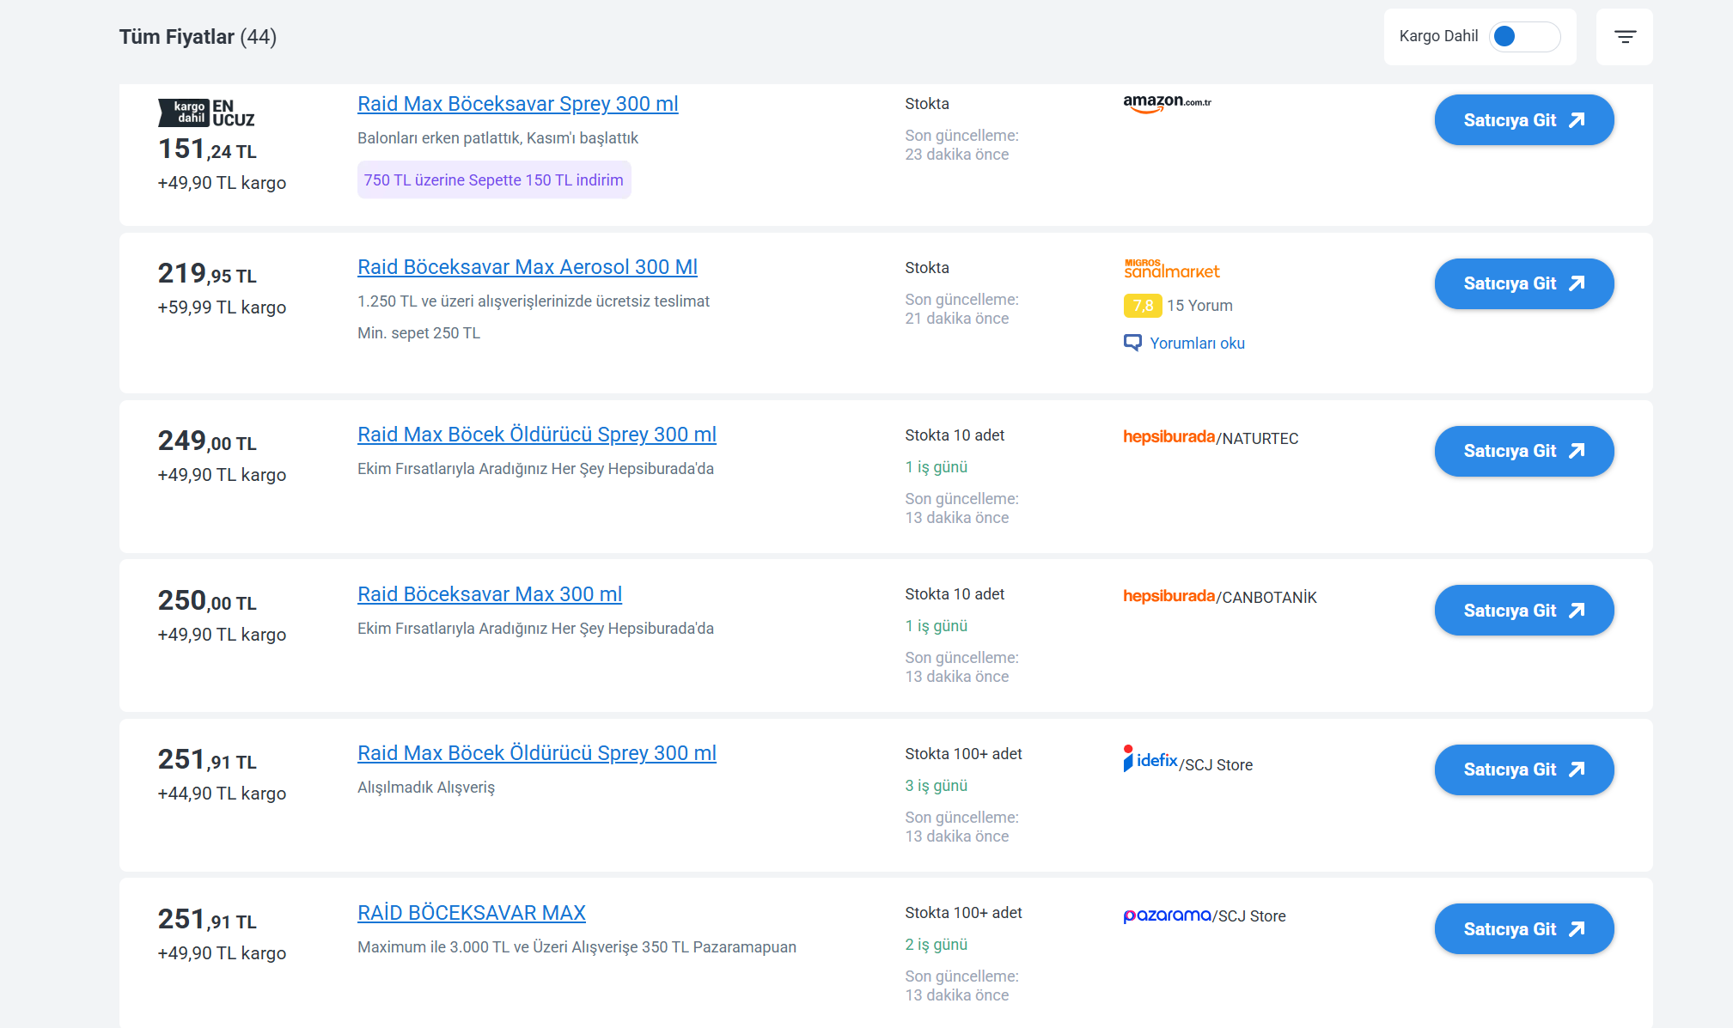The image size is (1733, 1028).
Task: Click the Migros Sanalmarket logo
Action: [x=1171, y=269]
